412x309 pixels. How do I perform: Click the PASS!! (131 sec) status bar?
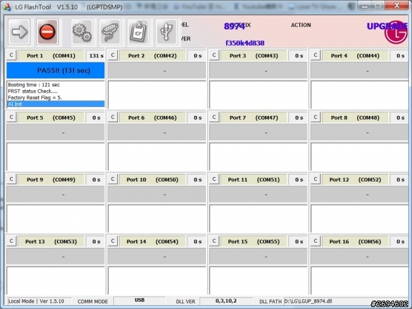pos(55,70)
